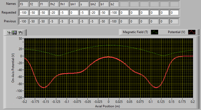Click the bh1 name field
The height and width of the screenshot is (110, 201).
pos(74,4)
